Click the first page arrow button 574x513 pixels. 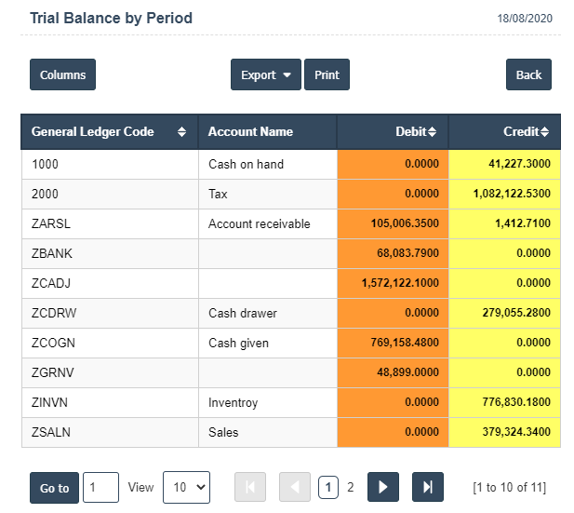click(250, 487)
